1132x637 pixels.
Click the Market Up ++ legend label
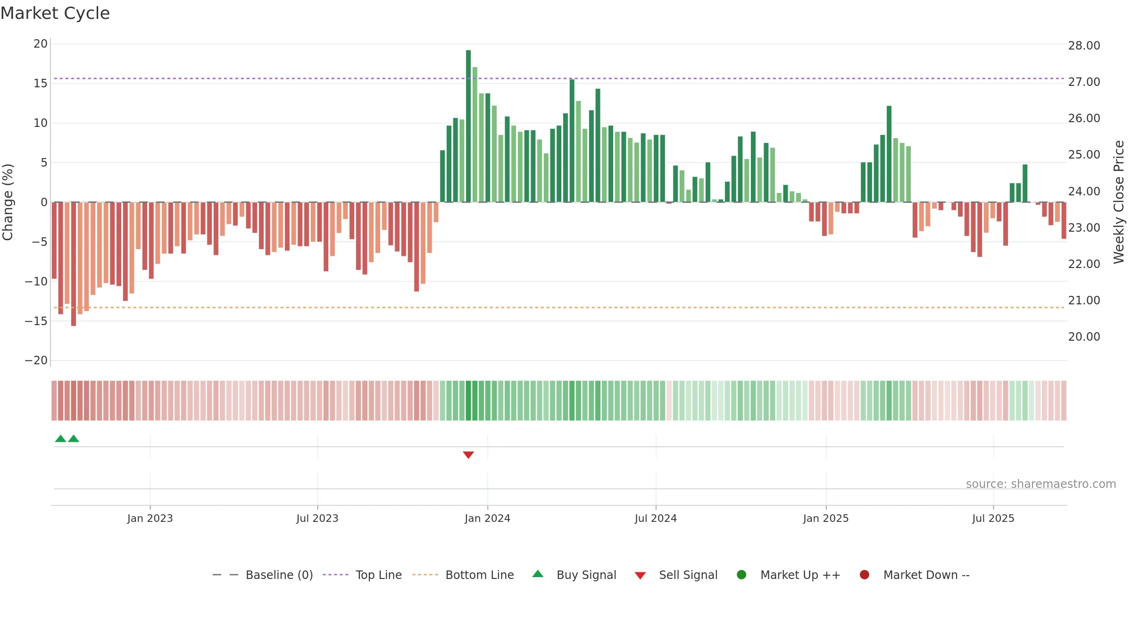(x=800, y=575)
